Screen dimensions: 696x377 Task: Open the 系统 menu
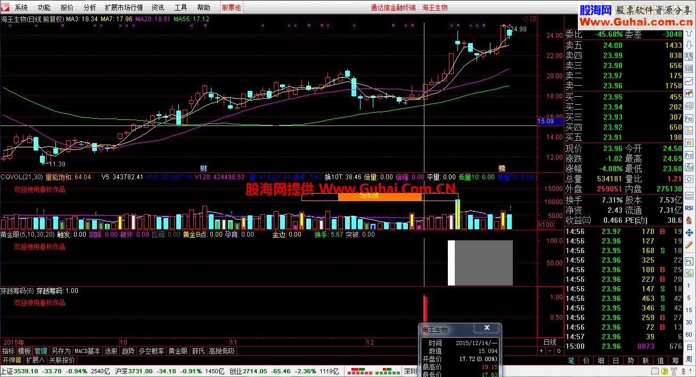[x=21, y=7]
